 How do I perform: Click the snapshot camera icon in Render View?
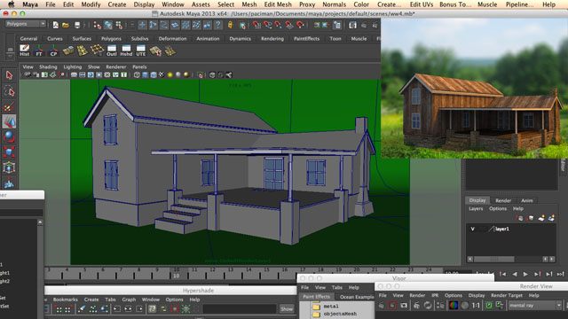tap(404, 305)
